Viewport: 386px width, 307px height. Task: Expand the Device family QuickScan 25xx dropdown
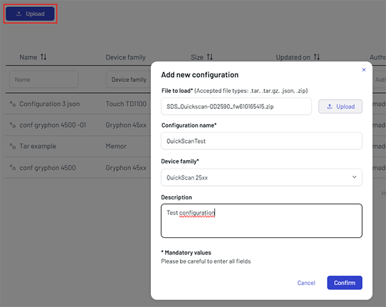(x=355, y=177)
